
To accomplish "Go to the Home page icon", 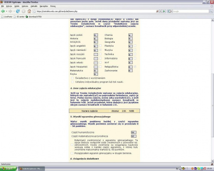I will (x=29, y=11).
